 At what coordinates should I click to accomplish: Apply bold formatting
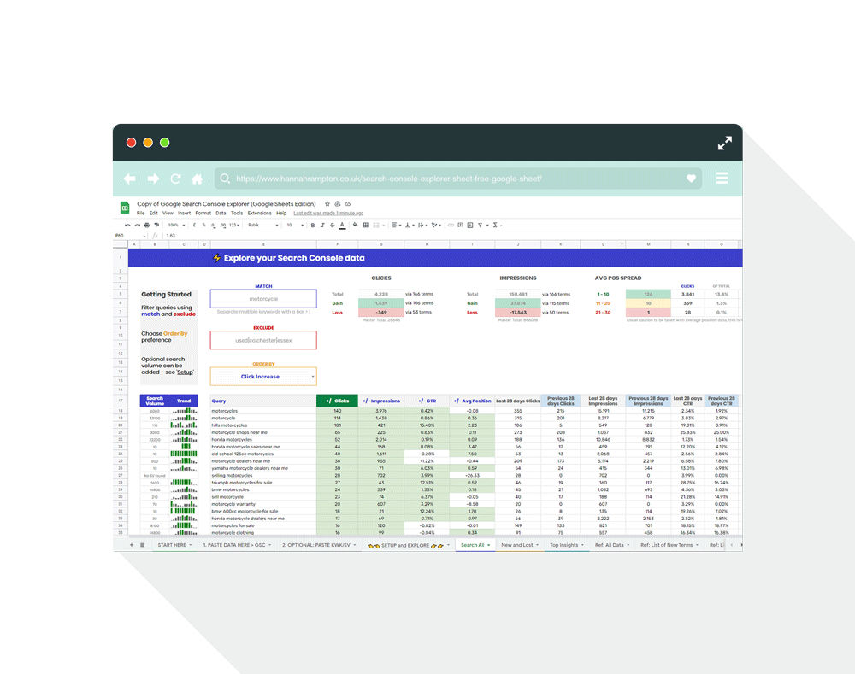[x=313, y=225]
